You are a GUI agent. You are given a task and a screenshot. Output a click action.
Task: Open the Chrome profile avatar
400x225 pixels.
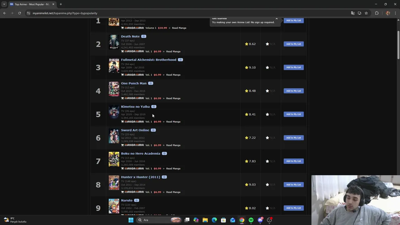click(388, 13)
